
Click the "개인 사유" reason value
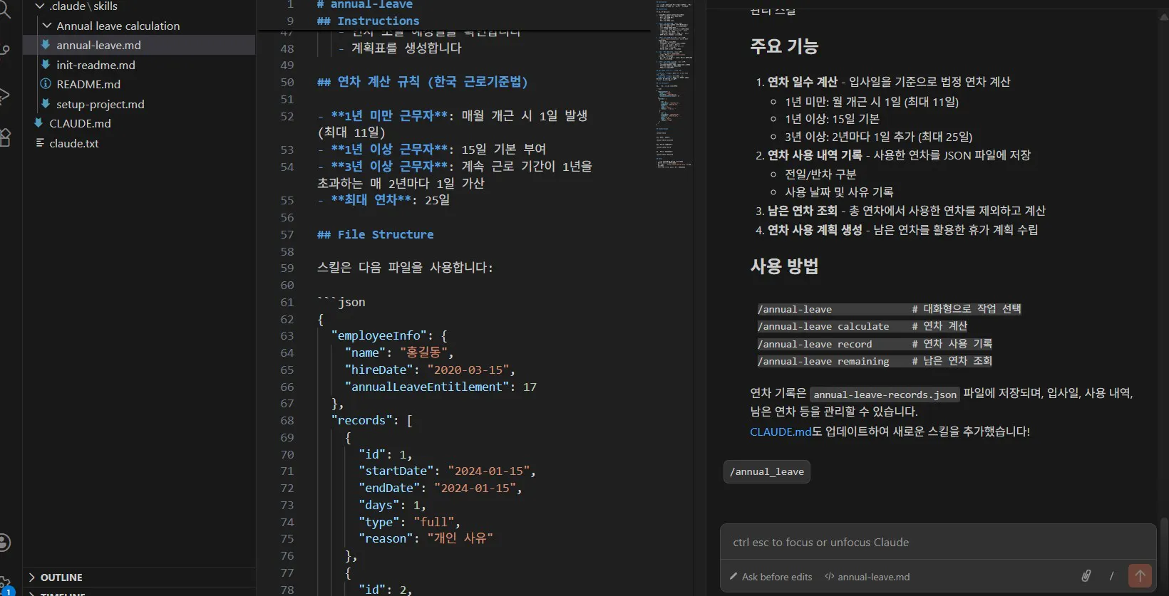pos(460,538)
